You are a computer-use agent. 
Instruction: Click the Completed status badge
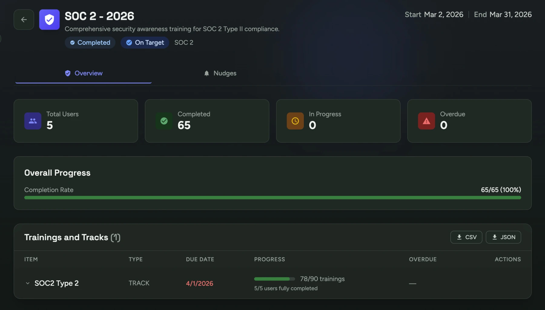(x=90, y=43)
